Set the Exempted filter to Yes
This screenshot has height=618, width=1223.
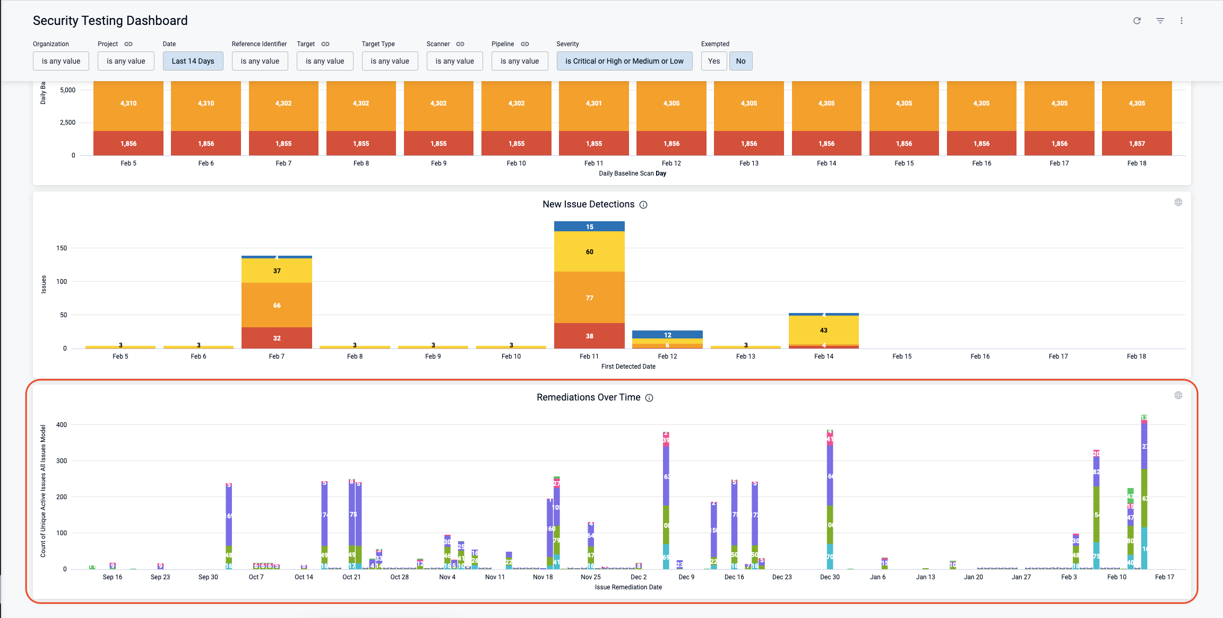714,61
